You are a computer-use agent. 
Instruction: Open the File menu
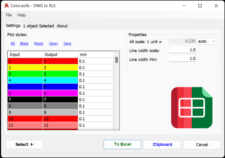(x=9, y=15)
